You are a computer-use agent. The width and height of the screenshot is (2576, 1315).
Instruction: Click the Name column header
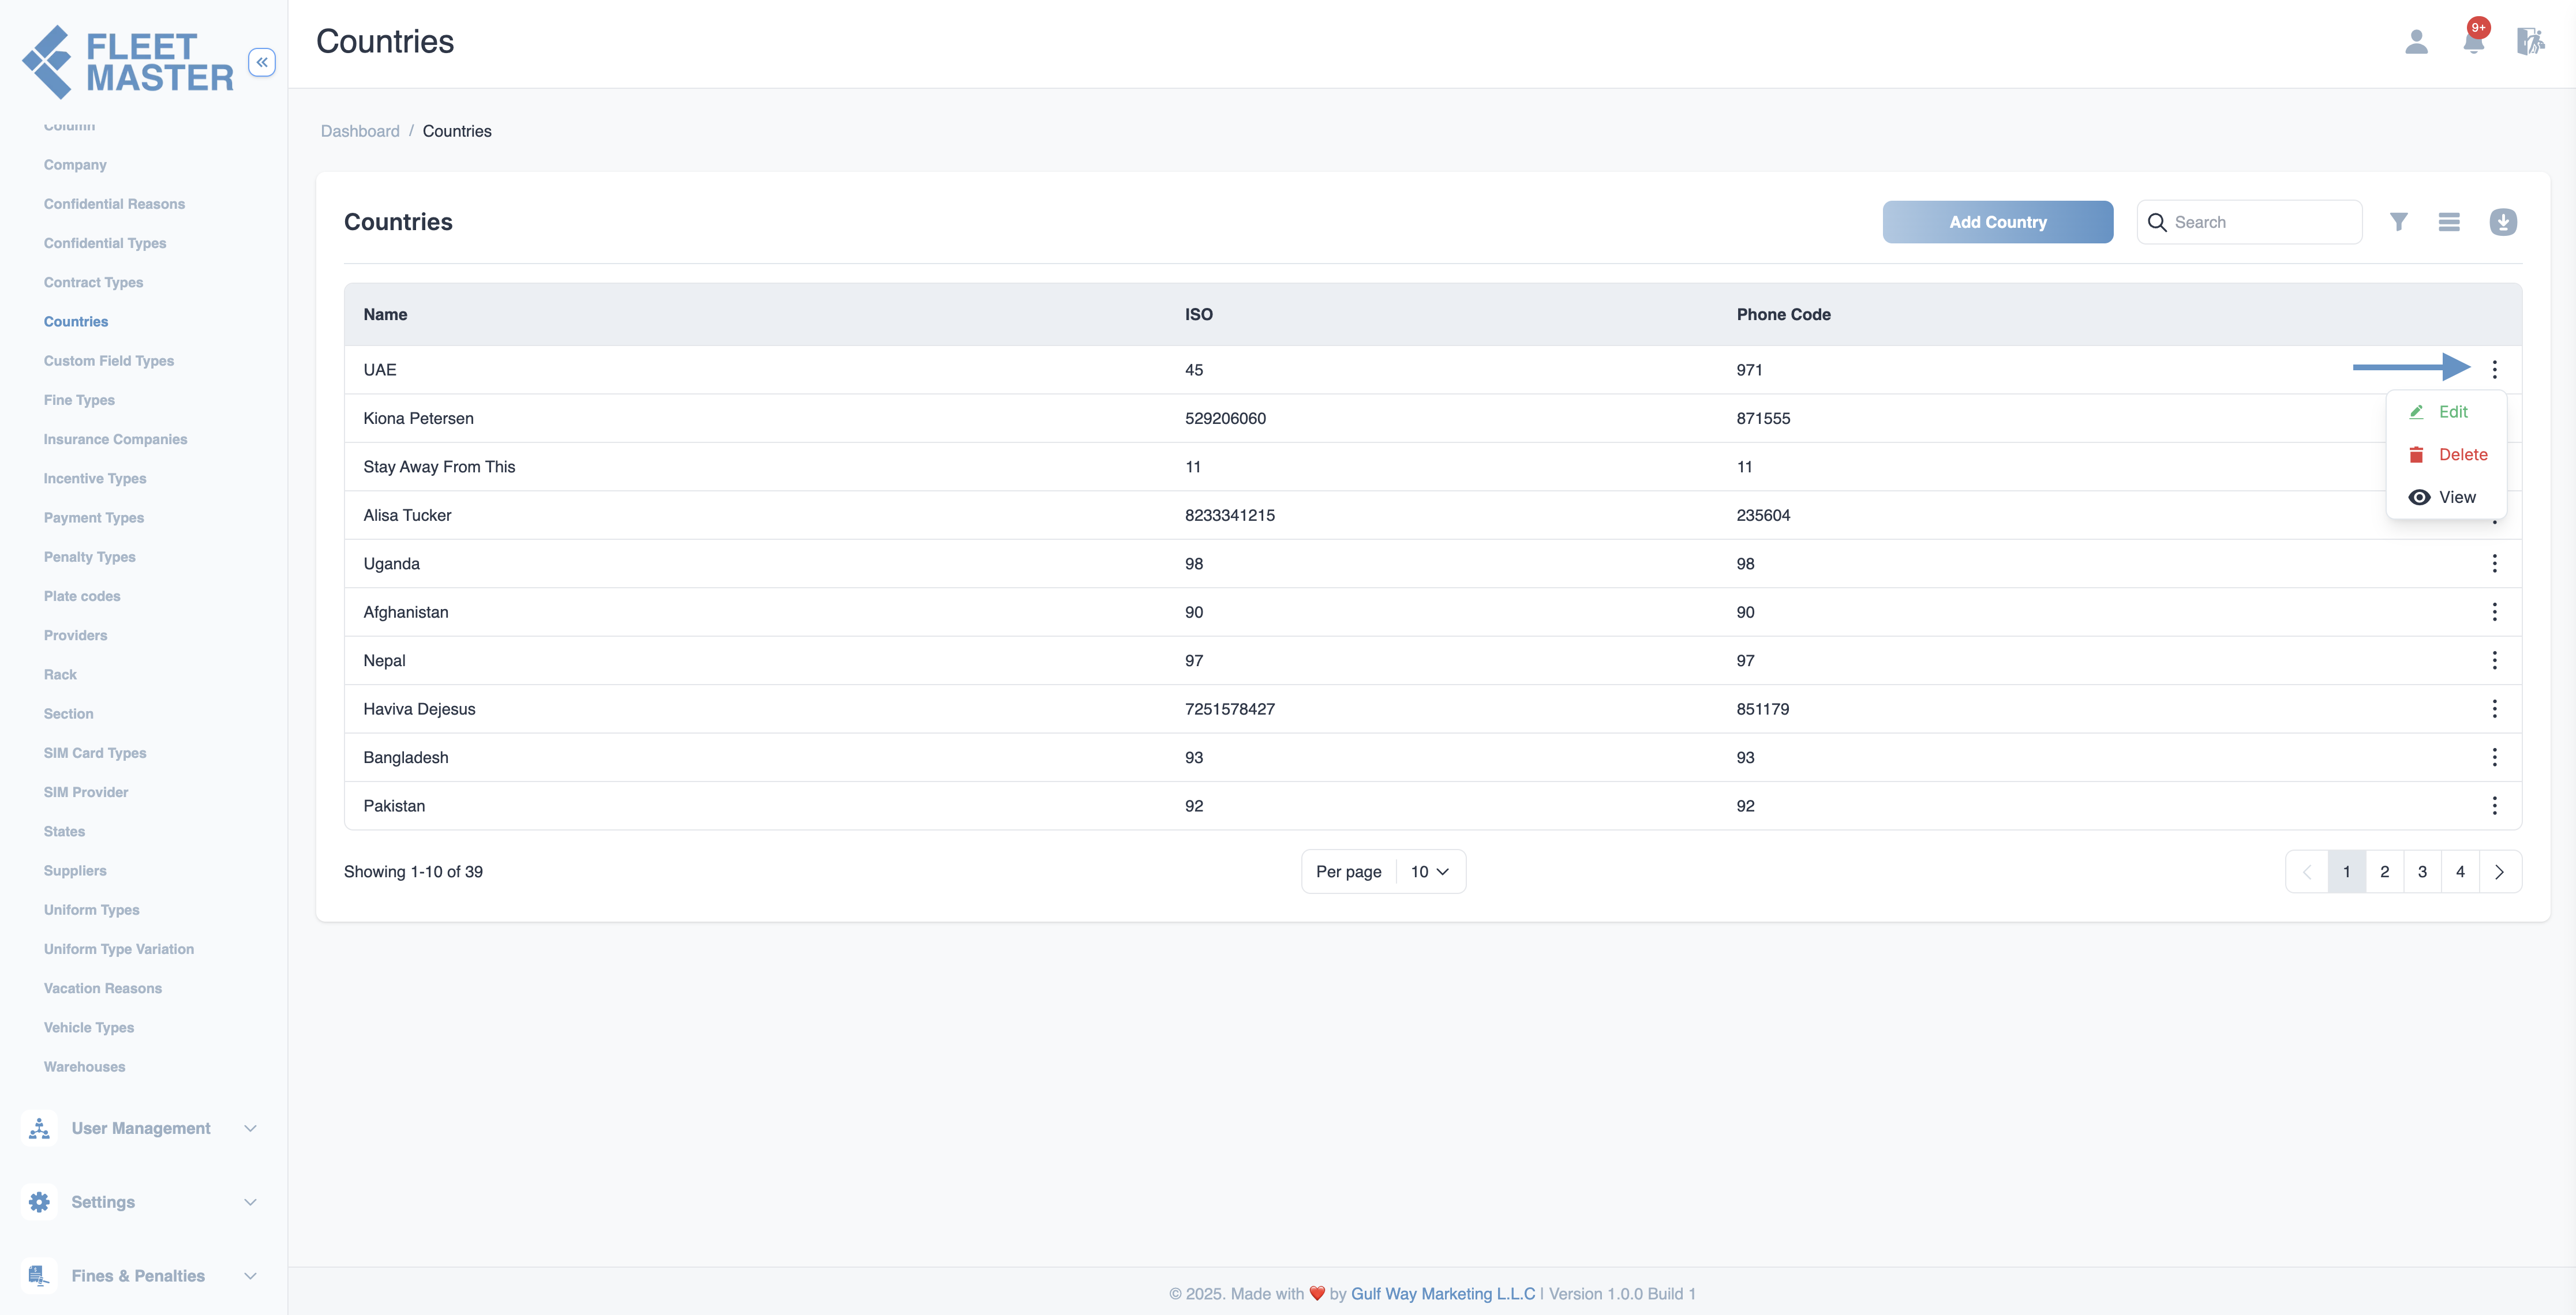click(x=385, y=315)
